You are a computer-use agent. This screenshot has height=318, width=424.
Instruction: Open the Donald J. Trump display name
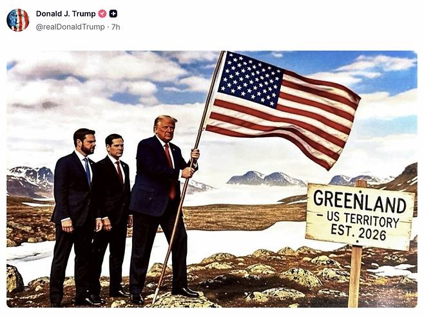[x=66, y=14]
